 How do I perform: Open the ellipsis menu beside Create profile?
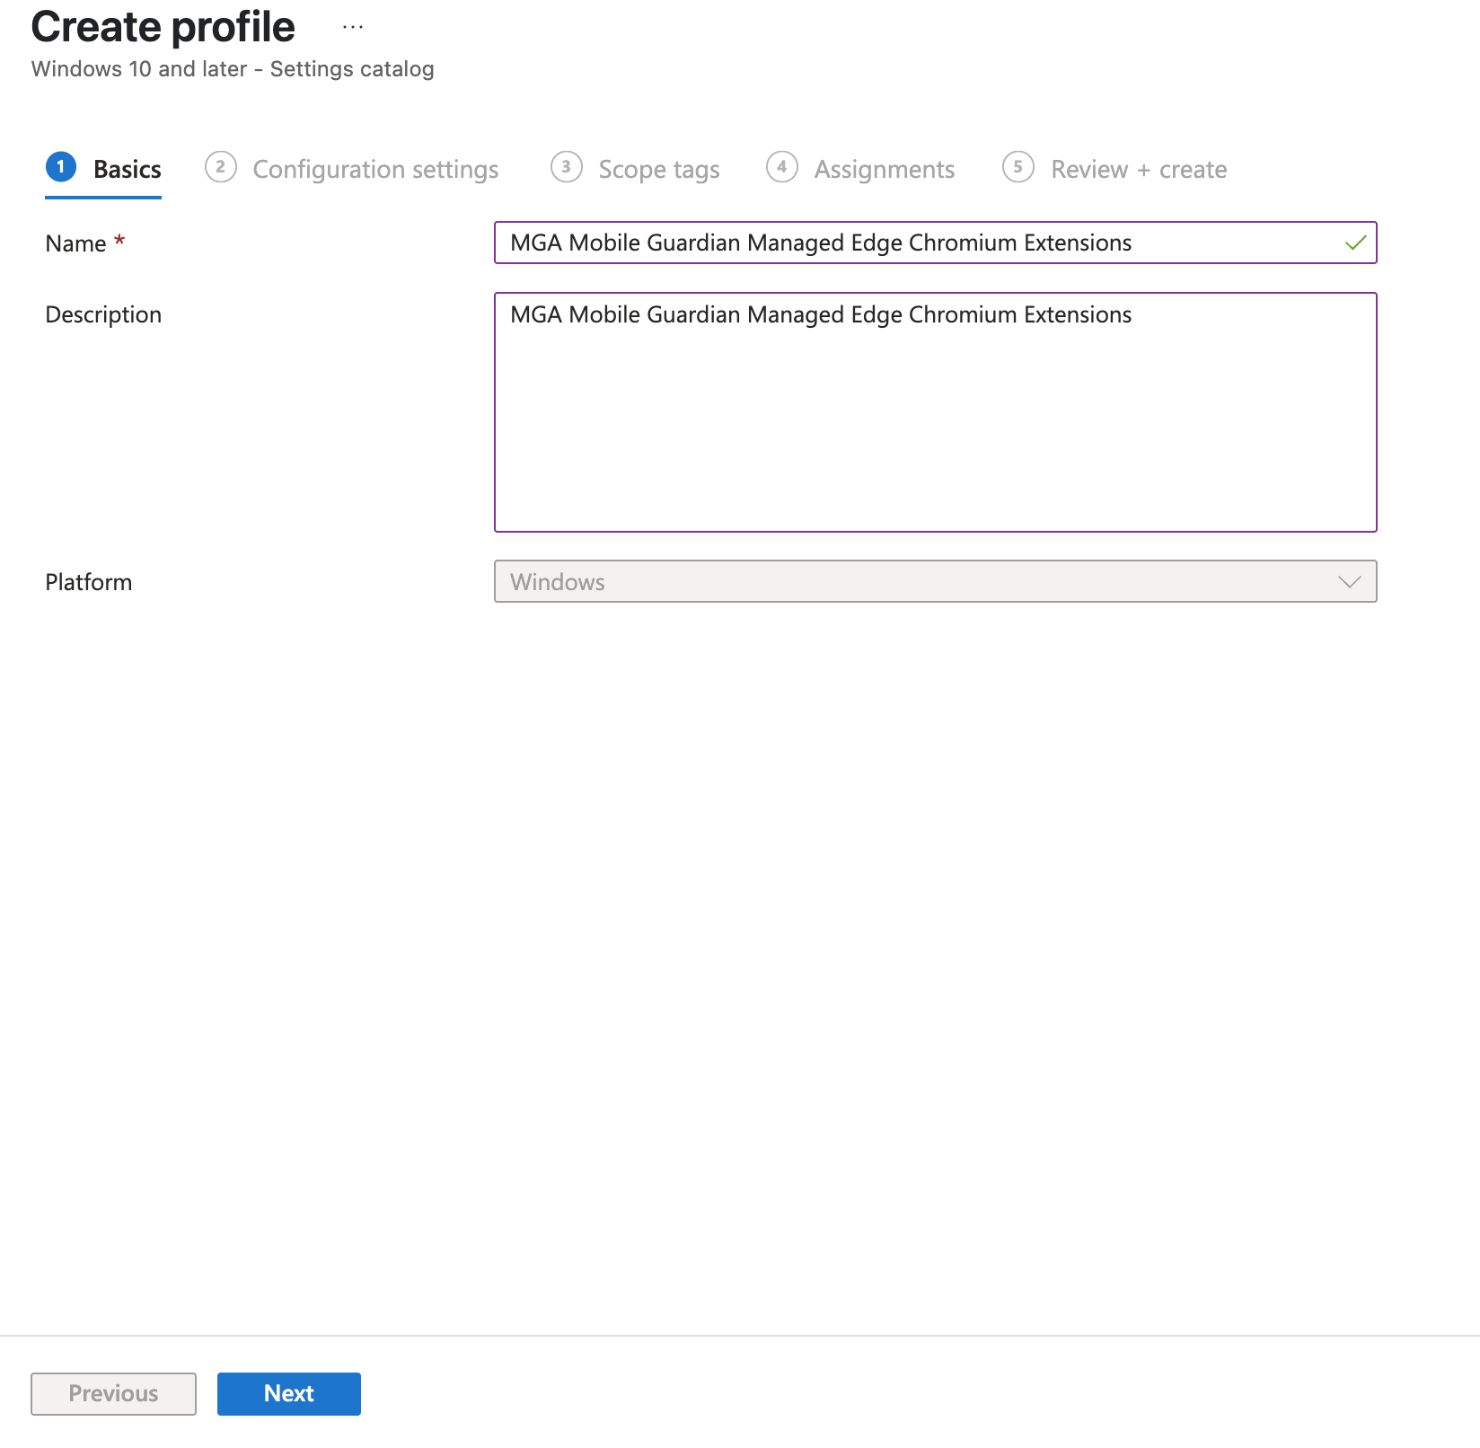(x=352, y=26)
